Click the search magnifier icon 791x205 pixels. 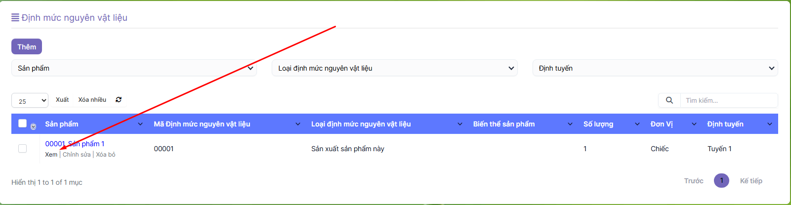(x=669, y=100)
